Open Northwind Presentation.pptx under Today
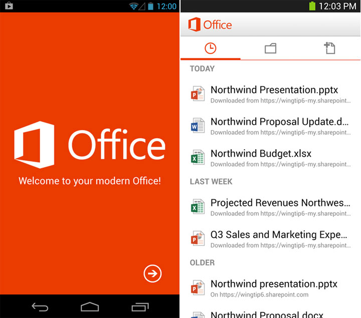Image resolution: width=361 pixels, height=318 pixels. tap(270, 94)
